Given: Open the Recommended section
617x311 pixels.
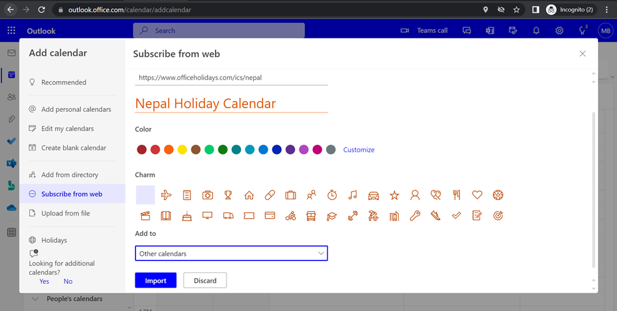Looking at the screenshot, I should (64, 82).
